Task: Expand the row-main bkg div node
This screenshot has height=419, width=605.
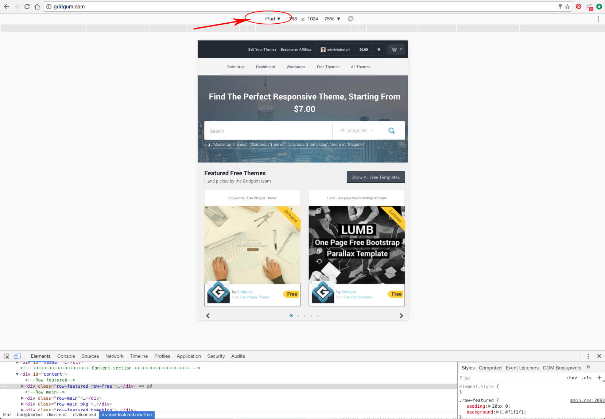Action: click(x=22, y=404)
